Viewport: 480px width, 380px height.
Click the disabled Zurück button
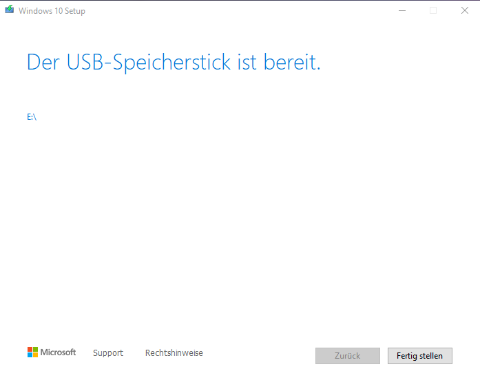tap(347, 356)
